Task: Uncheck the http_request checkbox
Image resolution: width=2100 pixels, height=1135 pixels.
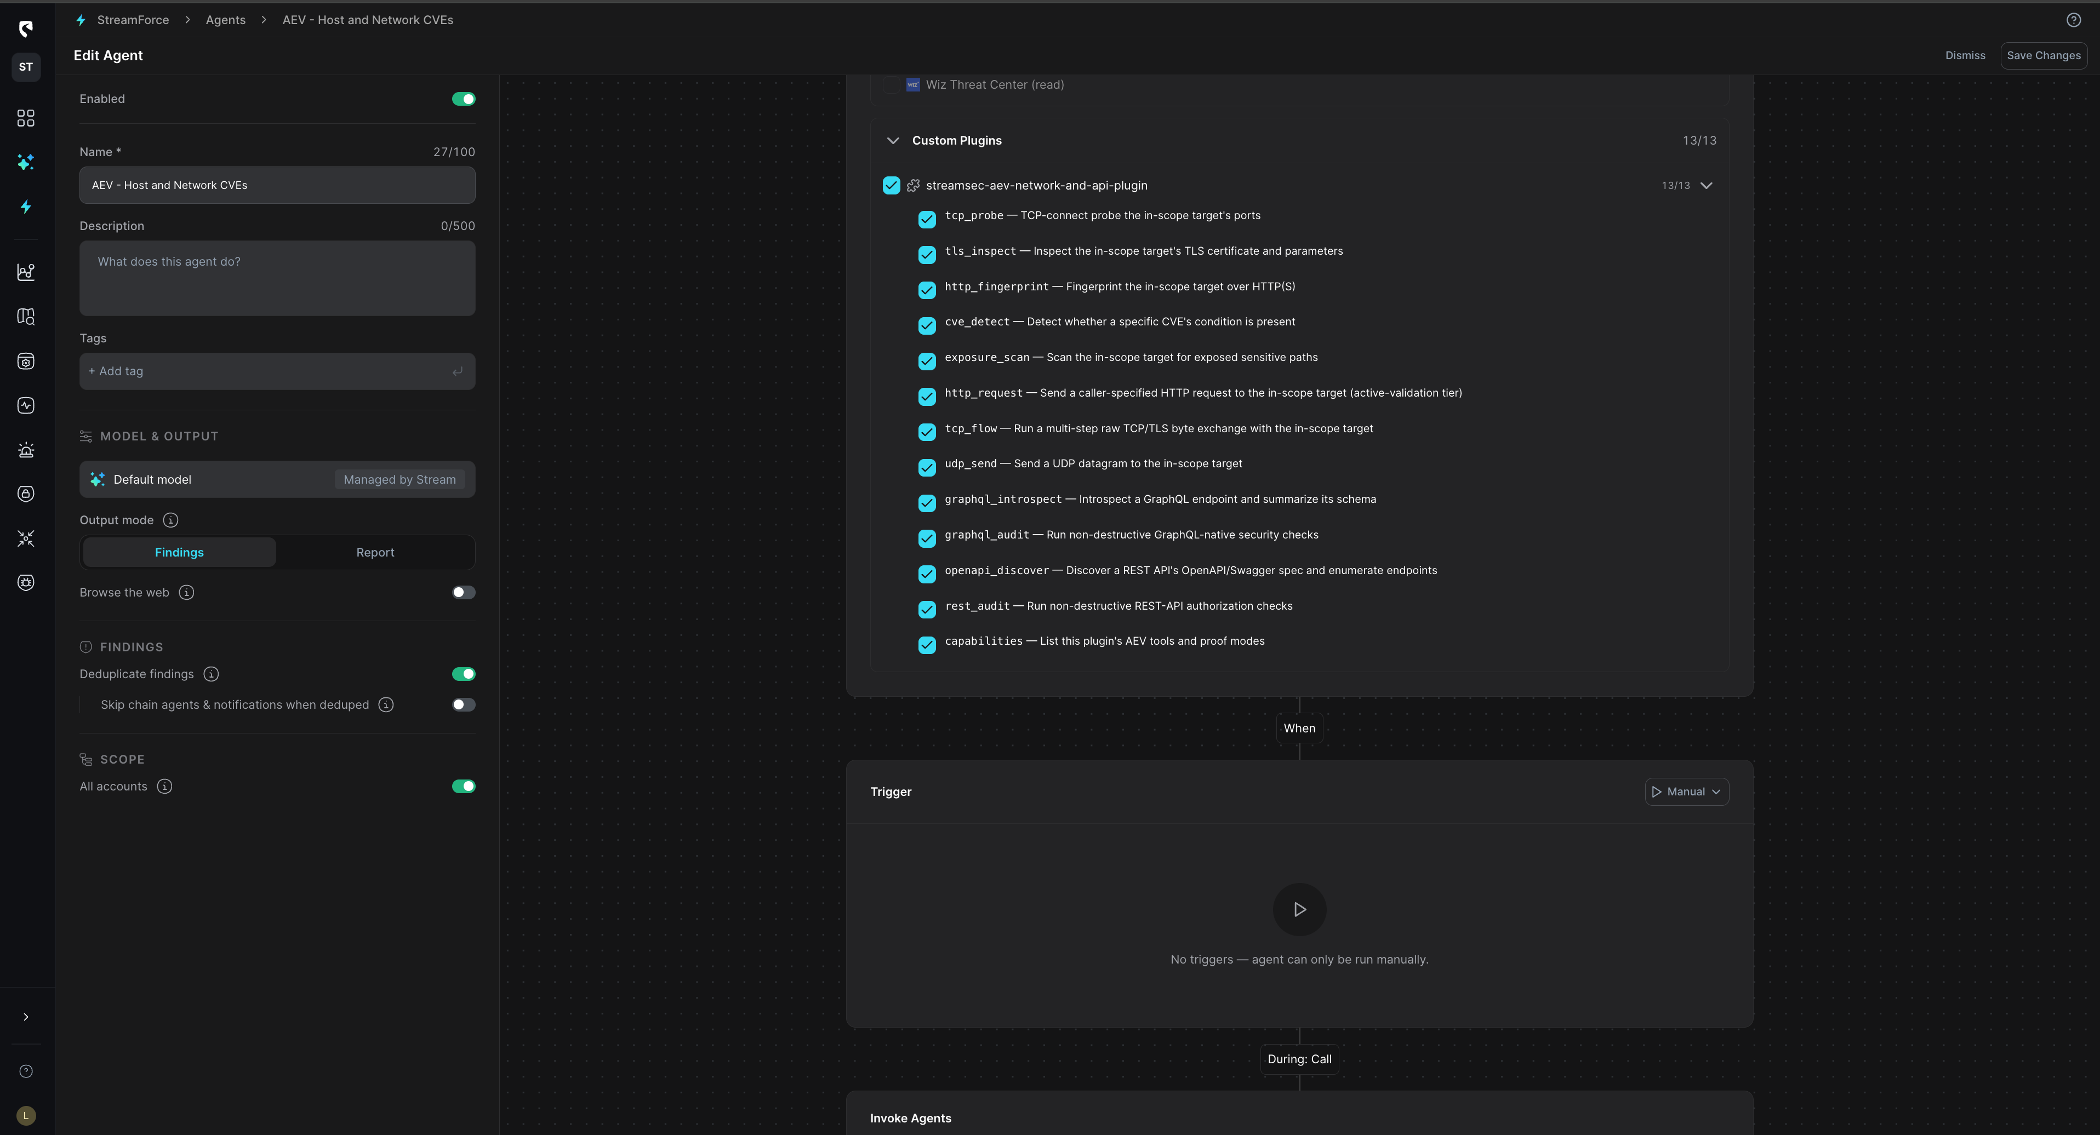Action: (927, 397)
